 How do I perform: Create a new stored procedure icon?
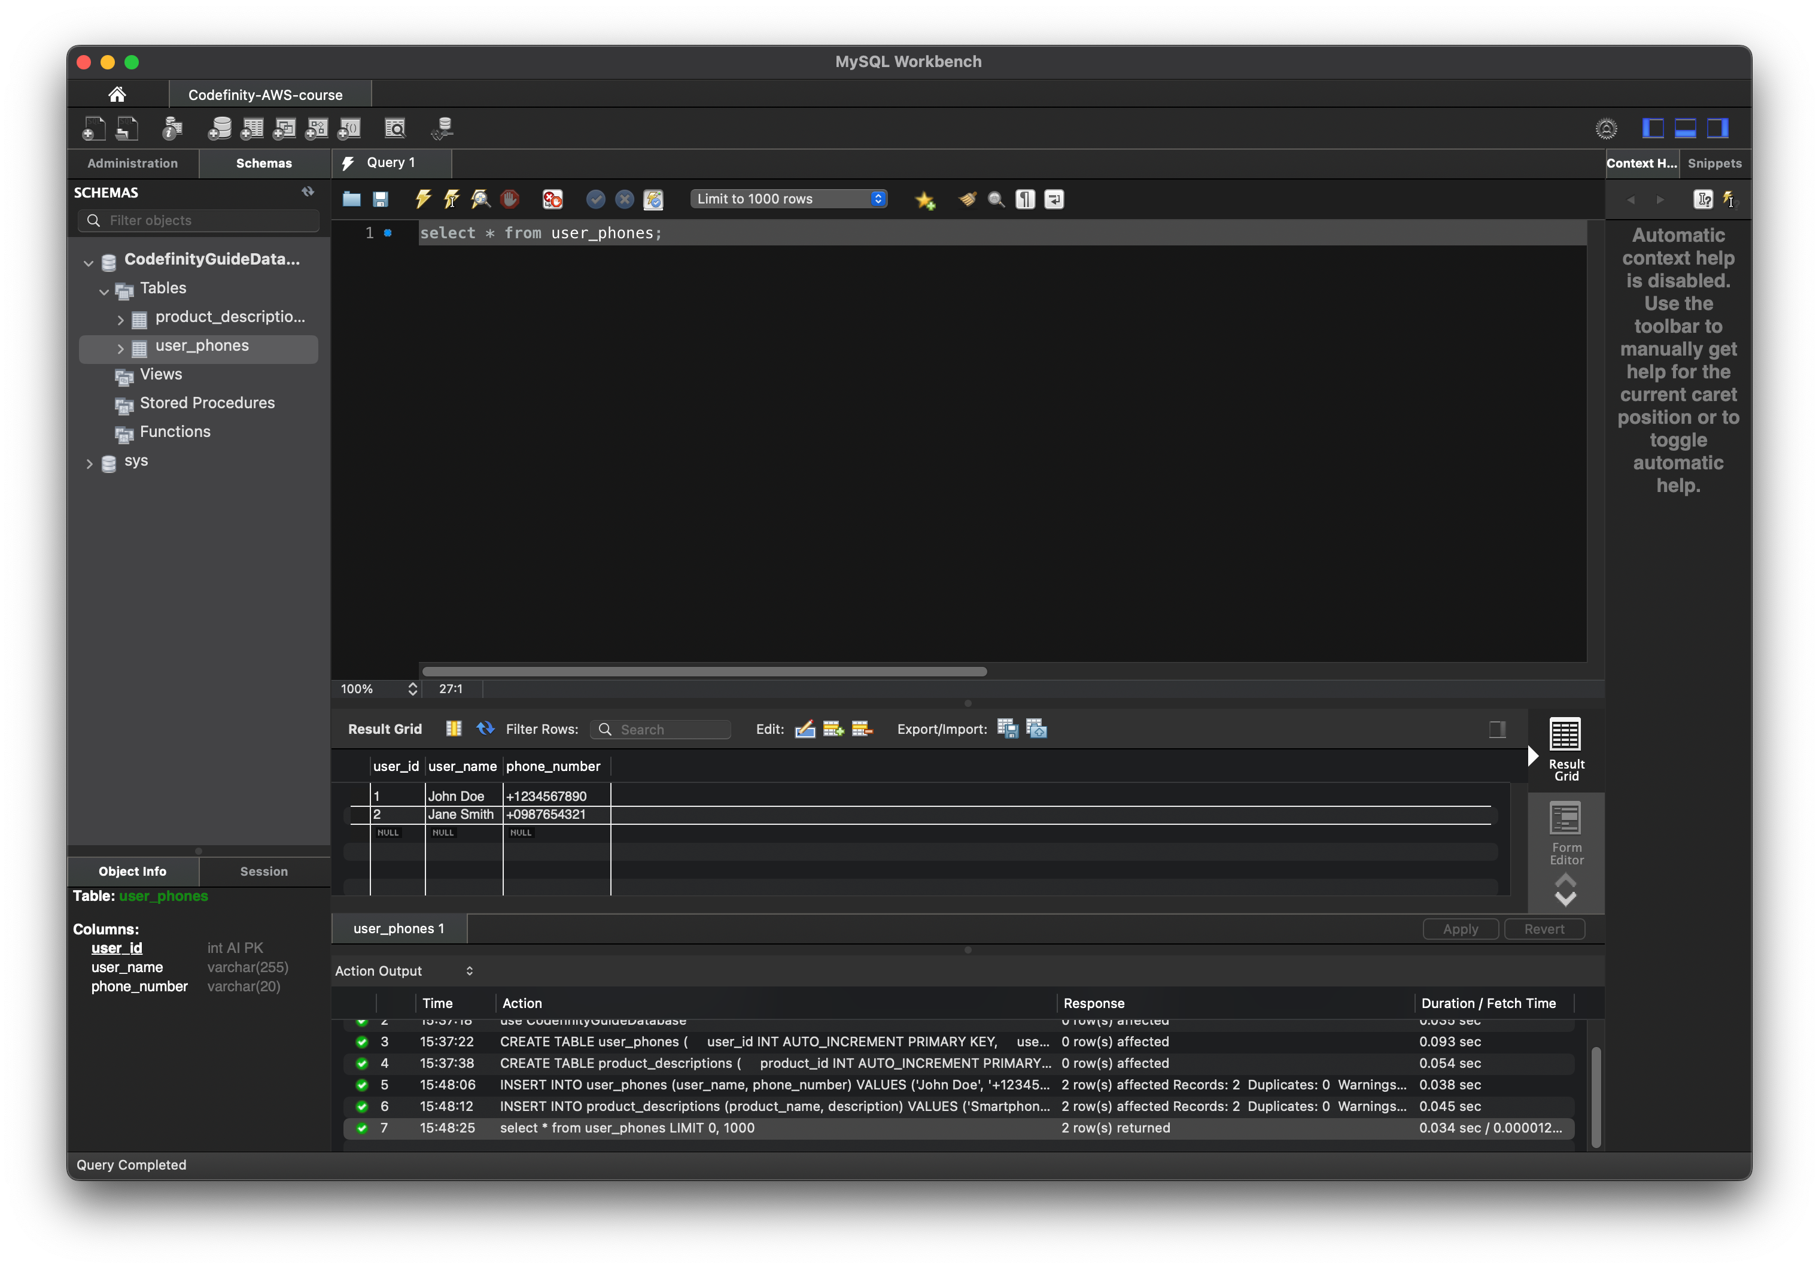(317, 129)
